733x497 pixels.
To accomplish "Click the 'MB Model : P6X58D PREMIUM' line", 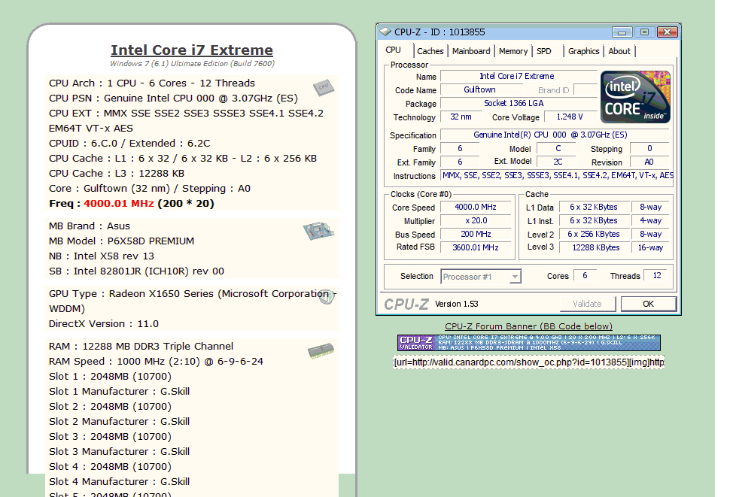I will (x=122, y=241).
